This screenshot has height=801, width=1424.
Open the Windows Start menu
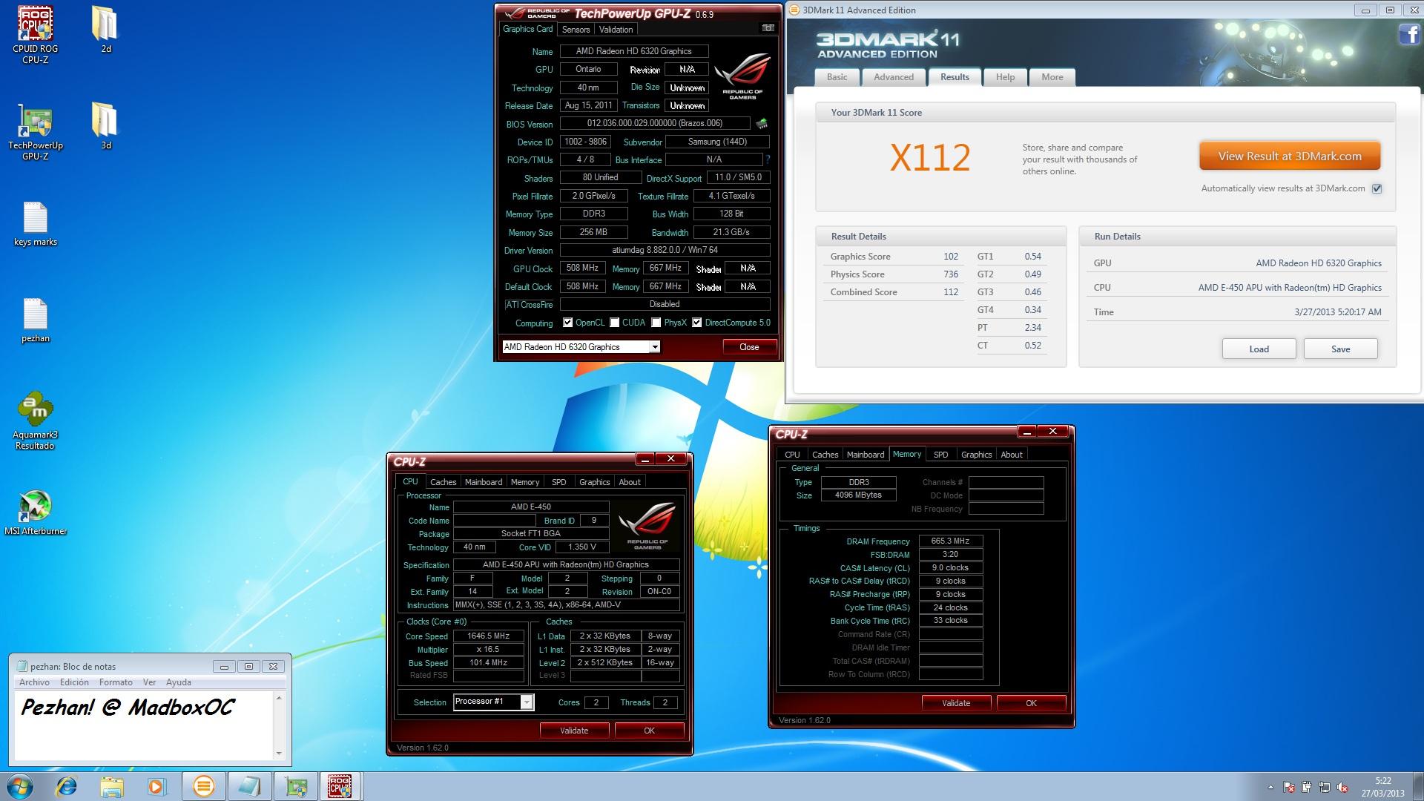click(20, 786)
